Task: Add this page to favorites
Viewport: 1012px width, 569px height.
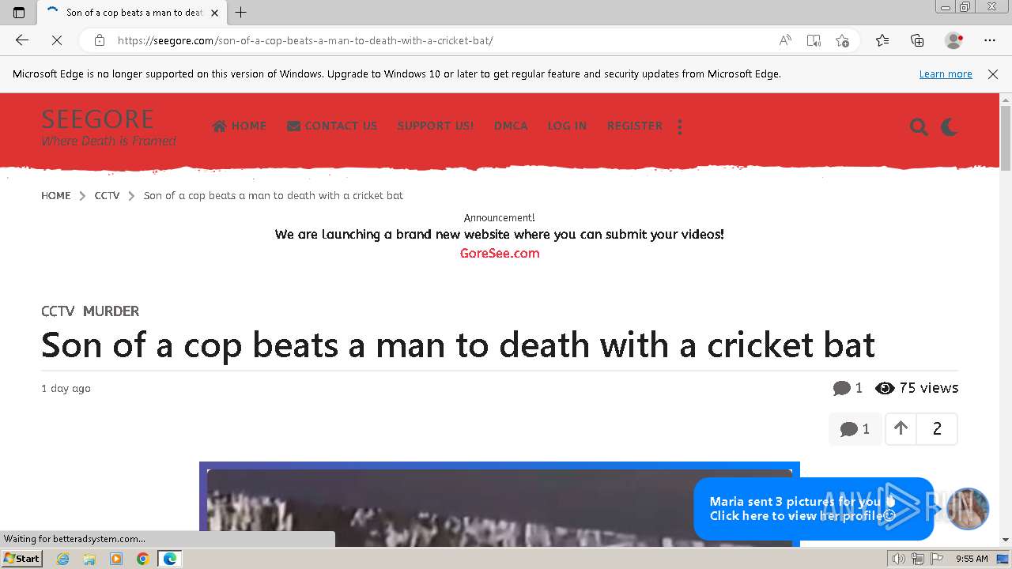Action: (x=842, y=40)
